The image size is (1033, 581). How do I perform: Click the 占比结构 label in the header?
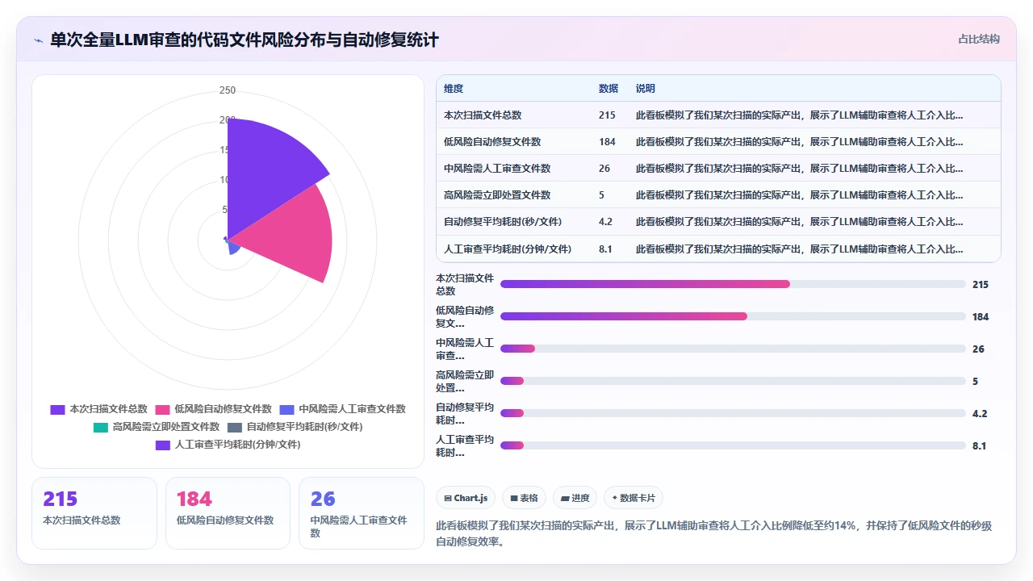(x=979, y=39)
